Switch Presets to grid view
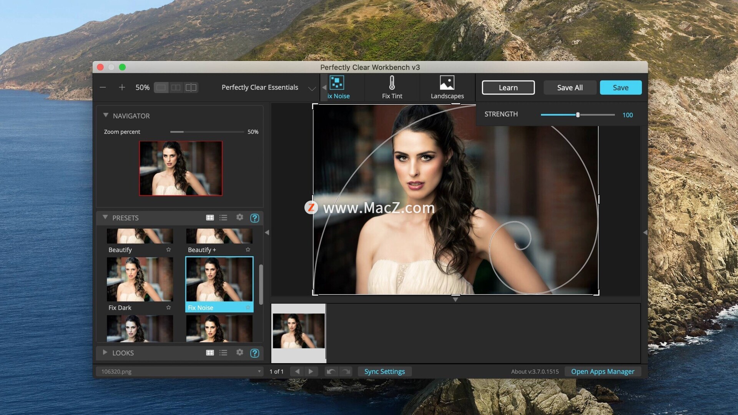The height and width of the screenshot is (415, 738). pos(210,218)
